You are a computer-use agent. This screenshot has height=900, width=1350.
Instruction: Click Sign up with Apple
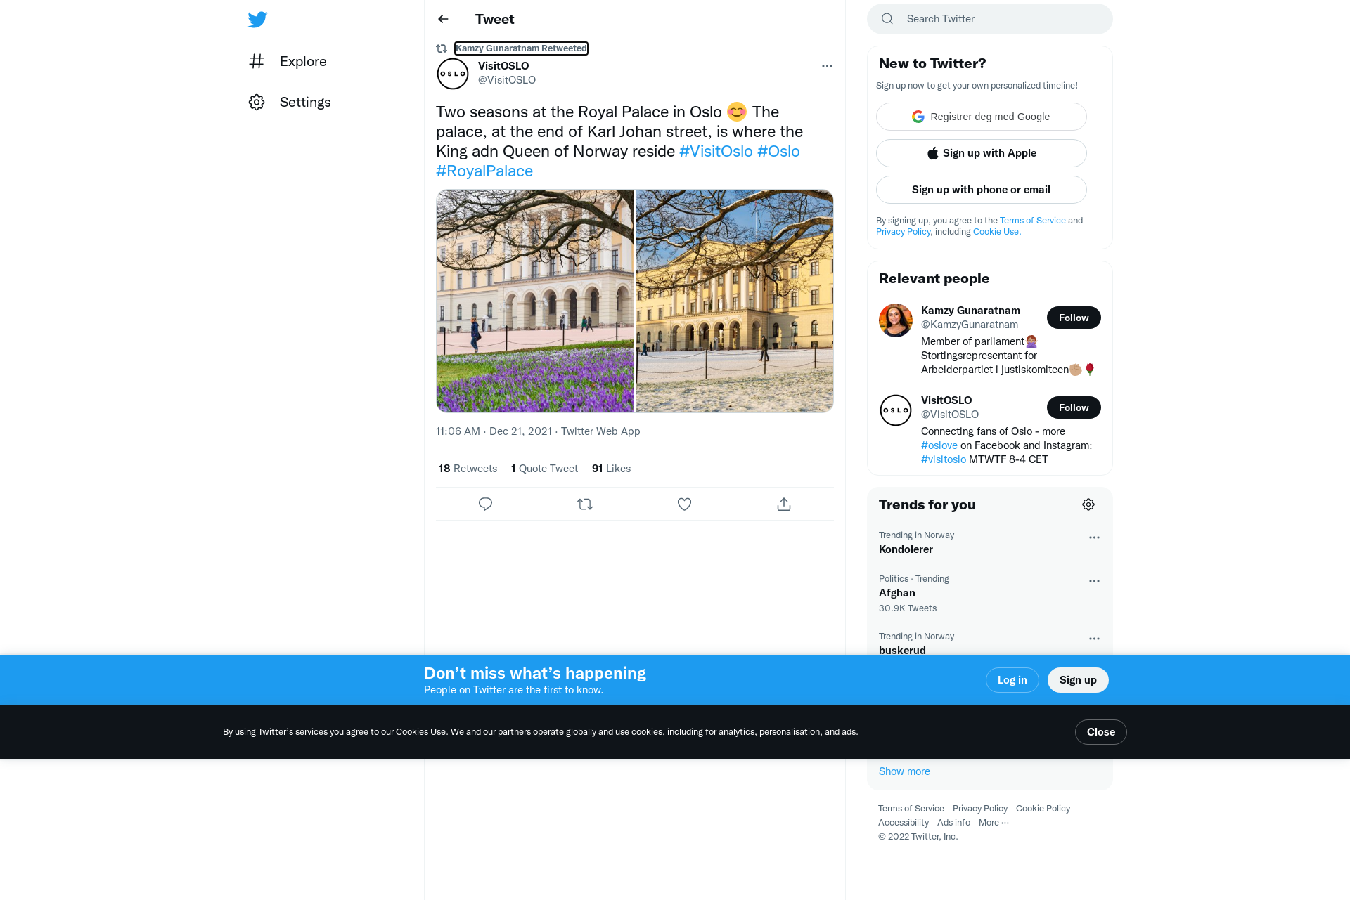coord(982,153)
